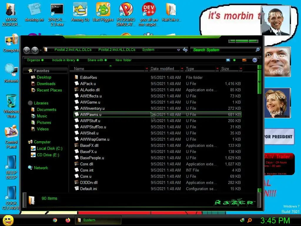This screenshot has width=301, height=226.
Task: Click the Bad Piggies desktop icon
Action: tap(103, 12)
